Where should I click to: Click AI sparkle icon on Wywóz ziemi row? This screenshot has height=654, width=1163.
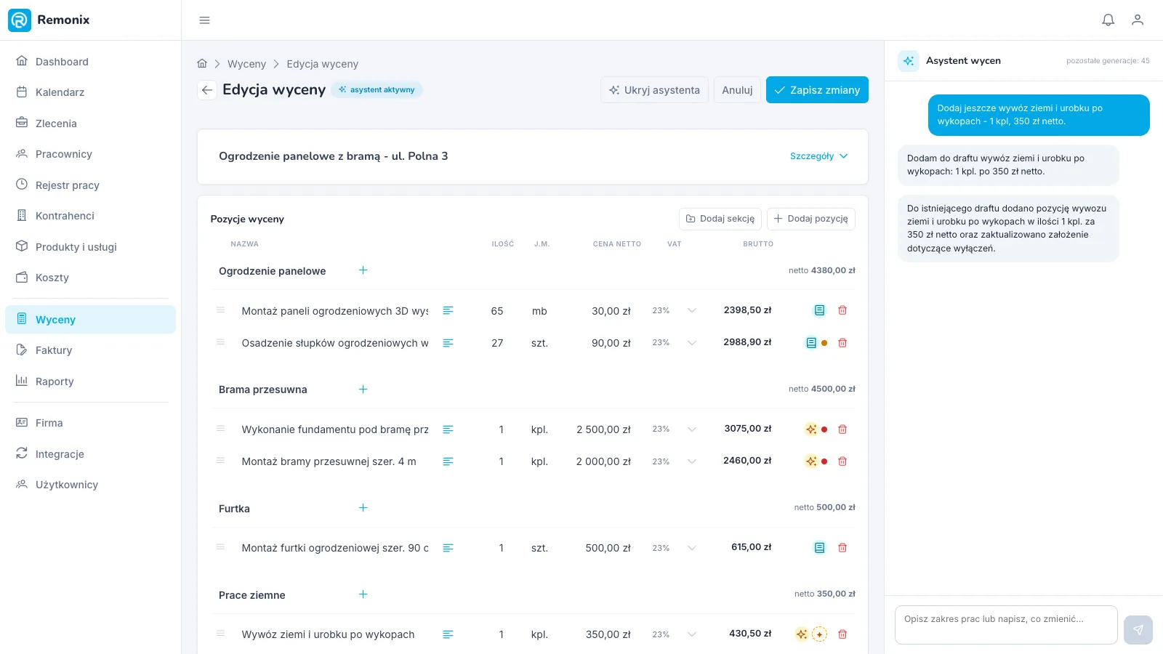tap(801, 634)
